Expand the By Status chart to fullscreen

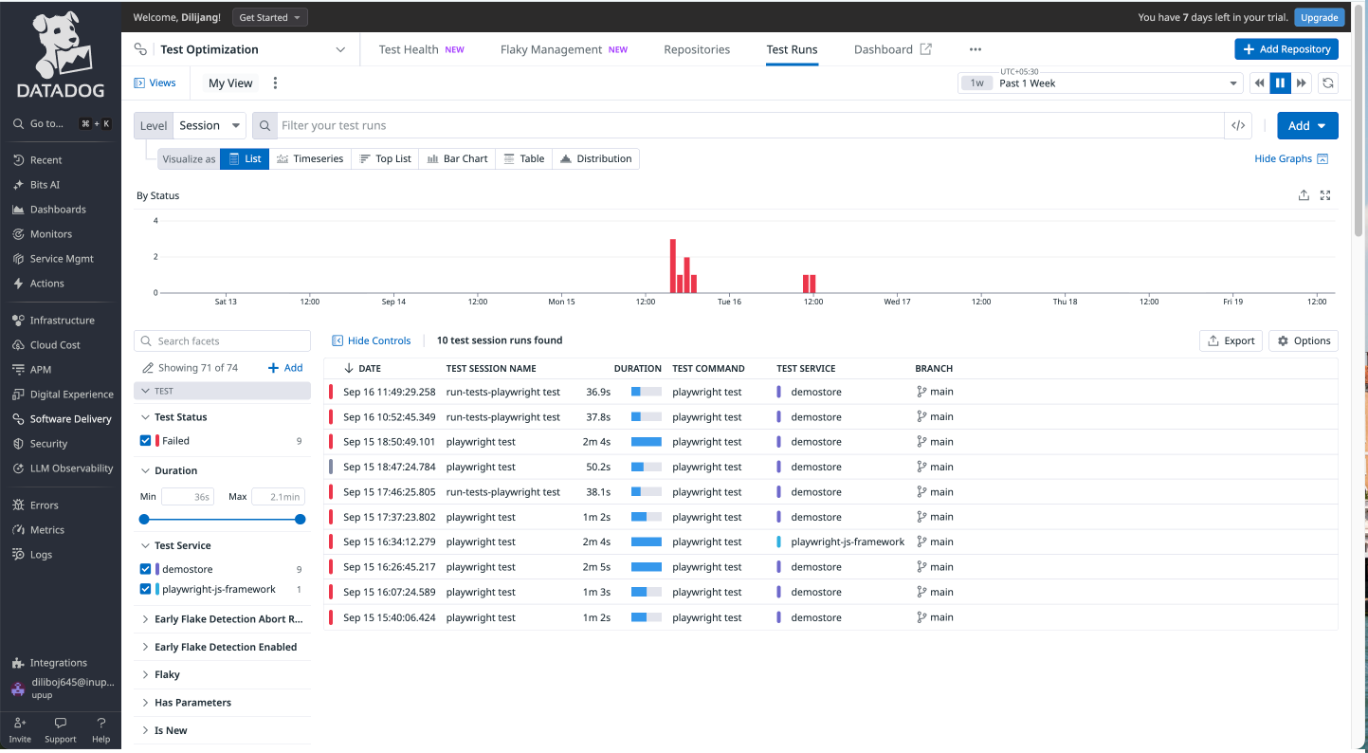[1325, 194]
